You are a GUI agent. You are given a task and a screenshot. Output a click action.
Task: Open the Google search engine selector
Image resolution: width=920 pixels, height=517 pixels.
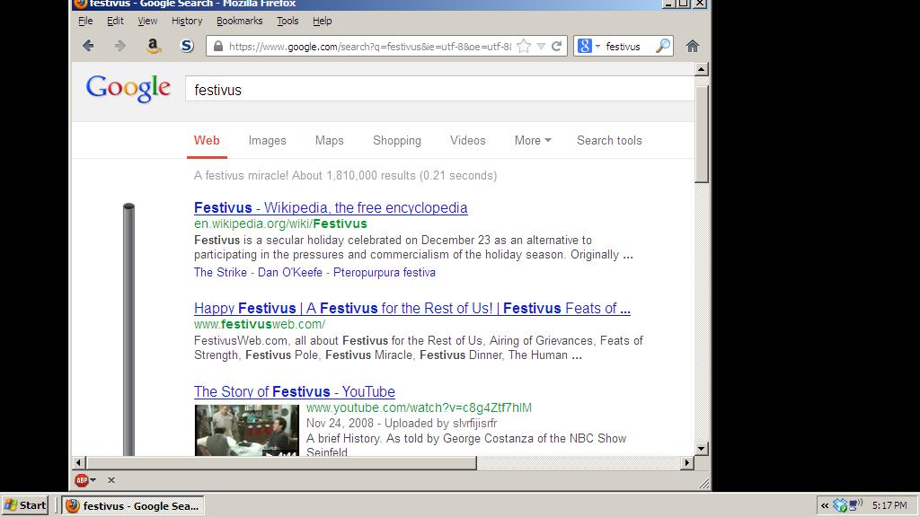tap(588, 46)
